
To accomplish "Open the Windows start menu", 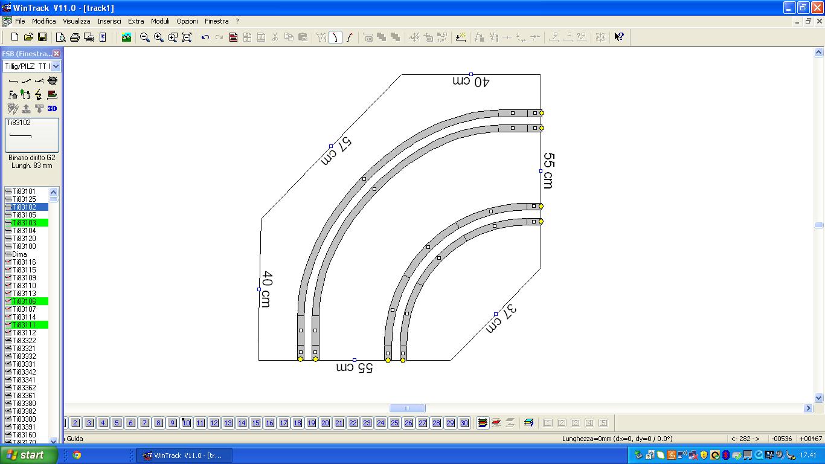I will (x=28, y=456).
